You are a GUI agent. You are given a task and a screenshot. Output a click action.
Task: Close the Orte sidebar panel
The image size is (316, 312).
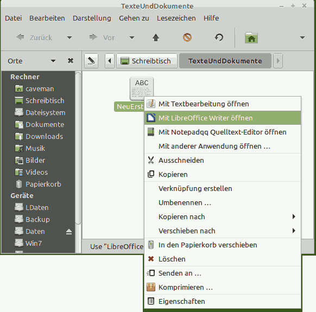point(71,61)
